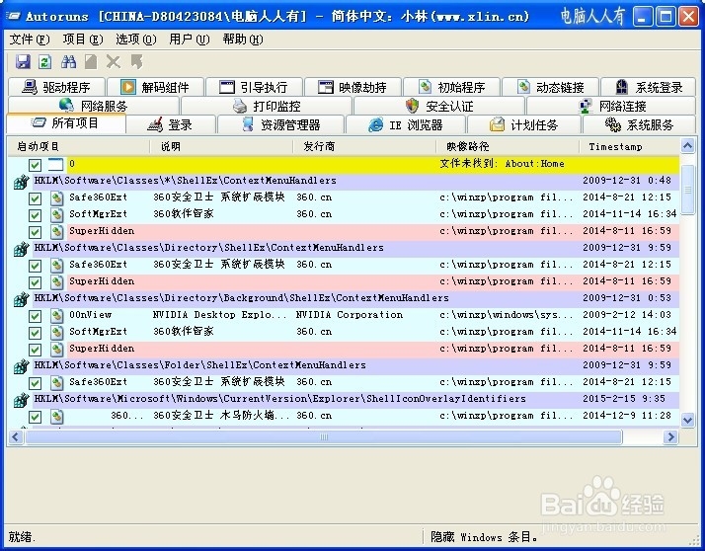Click the Properties page toolbar icon
Image resolution: width=705 pixels, height=551 pixels.
[91, 61]
